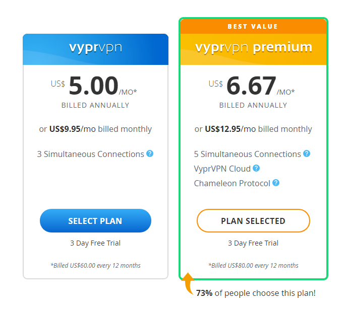The image size is (348, 311).
Task: Click the vyprvpn logo in blue header
Action: point(95,48)
